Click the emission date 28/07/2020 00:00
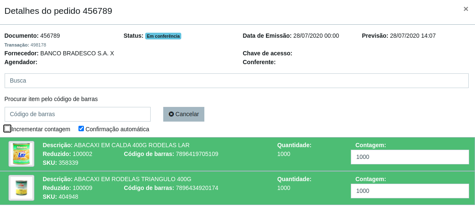Viewport: 475px width, 213px height. pyautogui.click(x=316, y=36)
